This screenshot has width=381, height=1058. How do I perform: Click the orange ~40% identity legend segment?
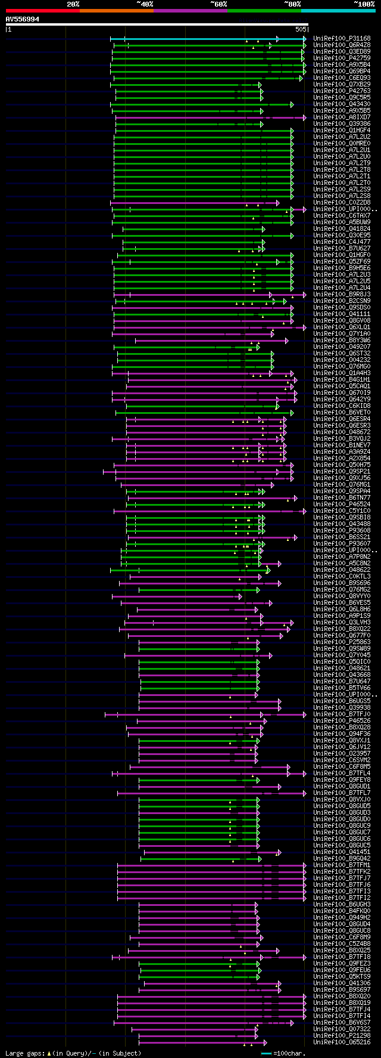[117, 11]
